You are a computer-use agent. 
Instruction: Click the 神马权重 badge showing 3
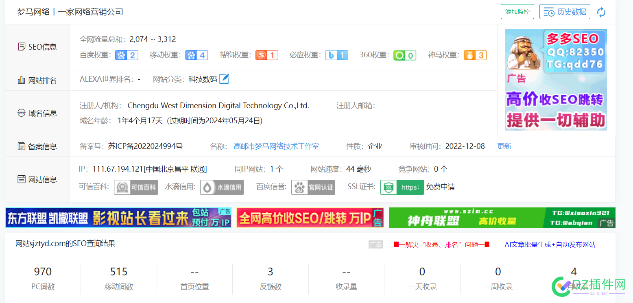click(475, 55)
